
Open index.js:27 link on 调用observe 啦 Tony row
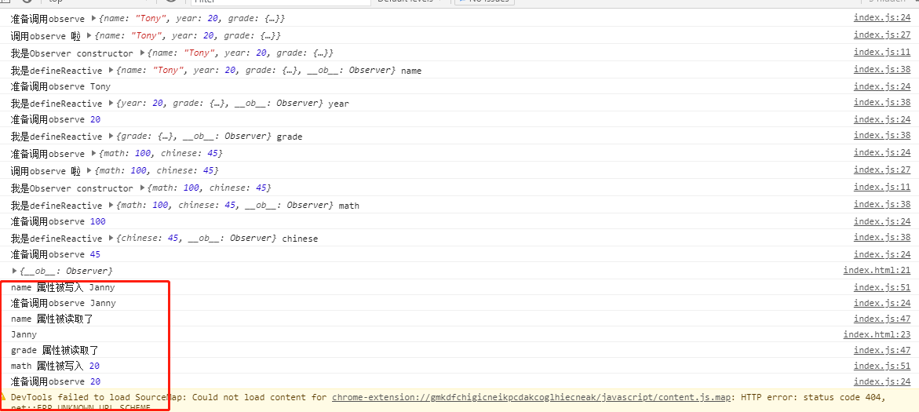tap(882, 35)
